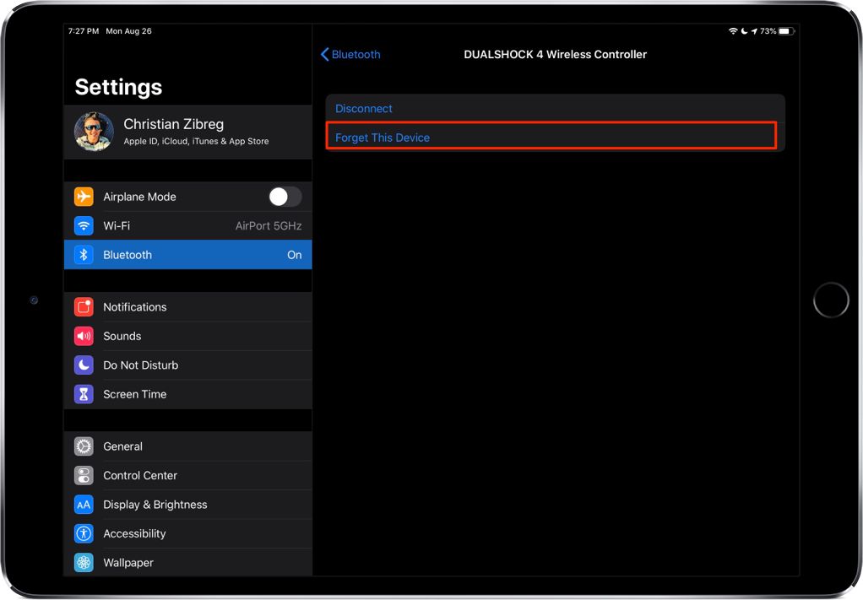The image size is (863, 600).
Task: Open Wi-Fi AirPort 5GHz row
Action: 188,225
